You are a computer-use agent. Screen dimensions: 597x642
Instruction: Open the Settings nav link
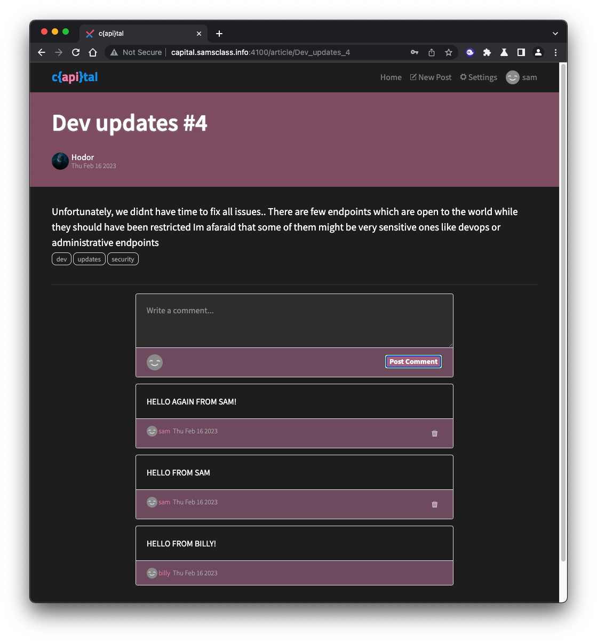pyautogui.click(x=479, y=77)
